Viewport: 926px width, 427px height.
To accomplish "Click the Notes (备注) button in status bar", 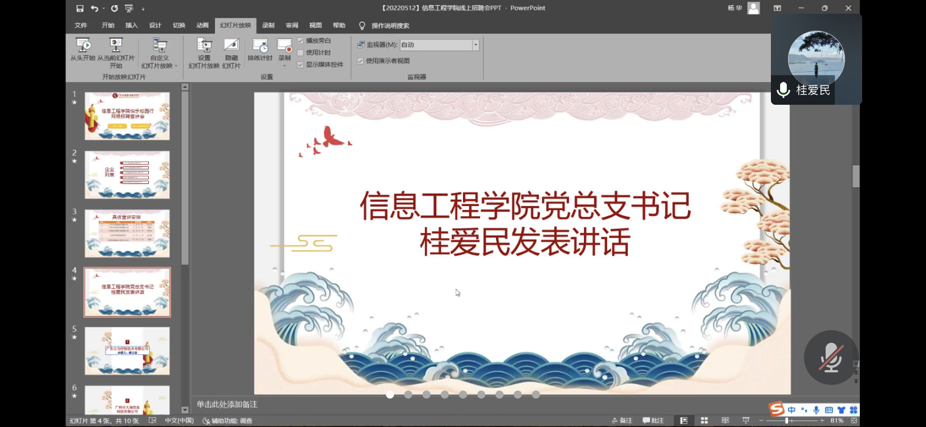I will [622, 421].
